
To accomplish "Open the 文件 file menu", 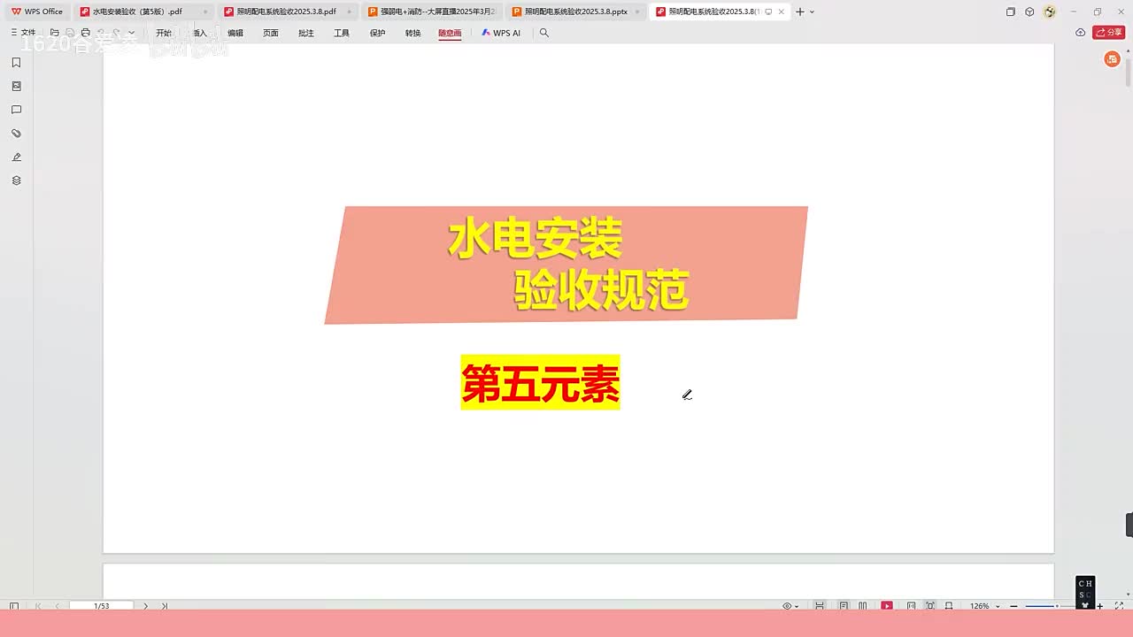I will click(x=24, y=33).
